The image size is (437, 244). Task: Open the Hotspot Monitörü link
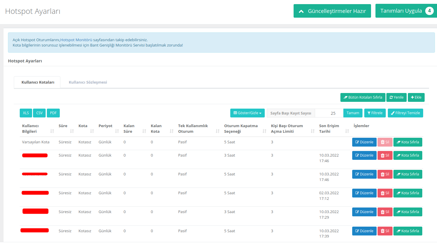coord(76,40)
